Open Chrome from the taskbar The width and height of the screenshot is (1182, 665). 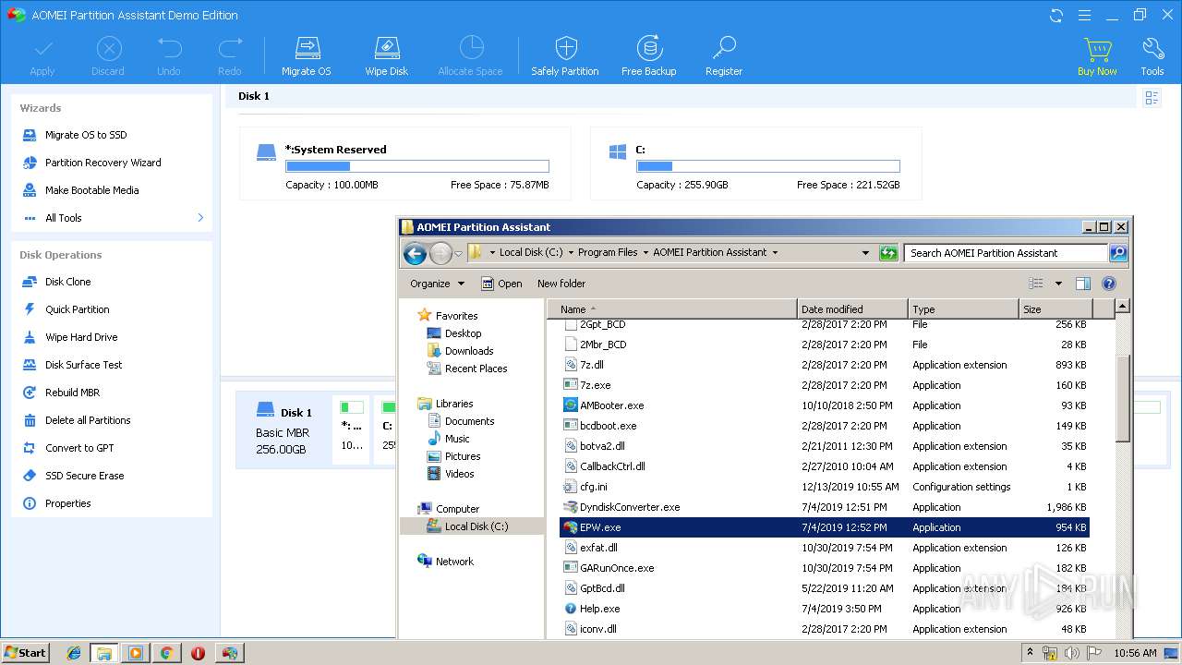(166, 653)
